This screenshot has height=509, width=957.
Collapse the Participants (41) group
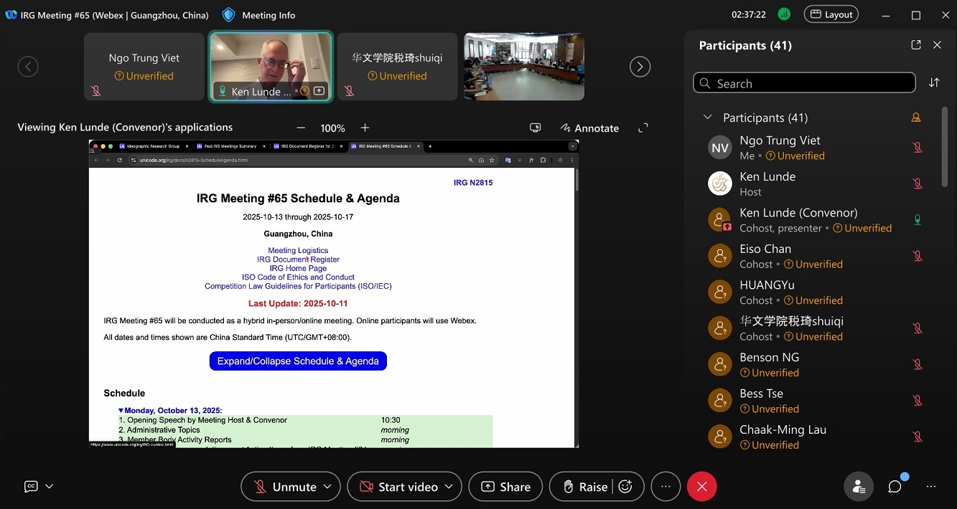point(707,118)
